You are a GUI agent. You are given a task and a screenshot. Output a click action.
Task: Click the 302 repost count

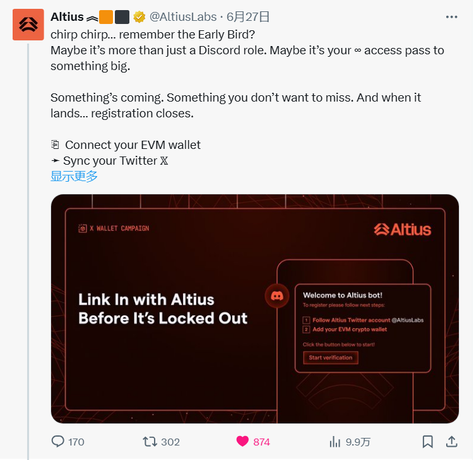tap(170, 442)
